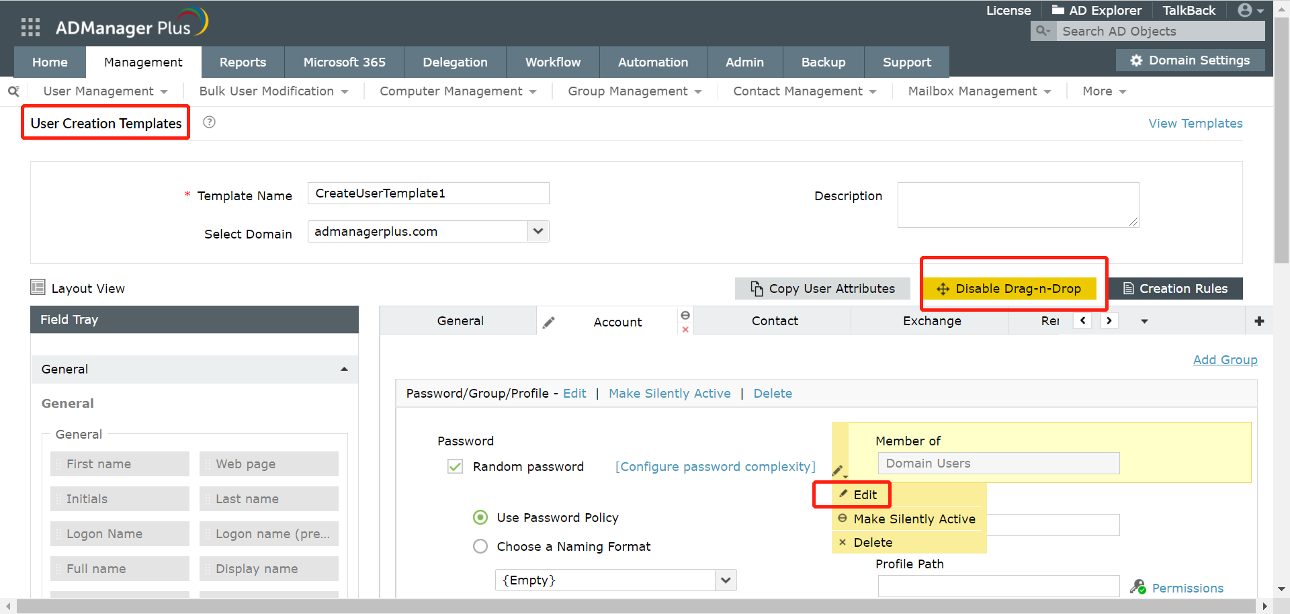Screen dimensions: 1290x614
Task: Select the Choose a Naming Format radio button
Action: 480,546
